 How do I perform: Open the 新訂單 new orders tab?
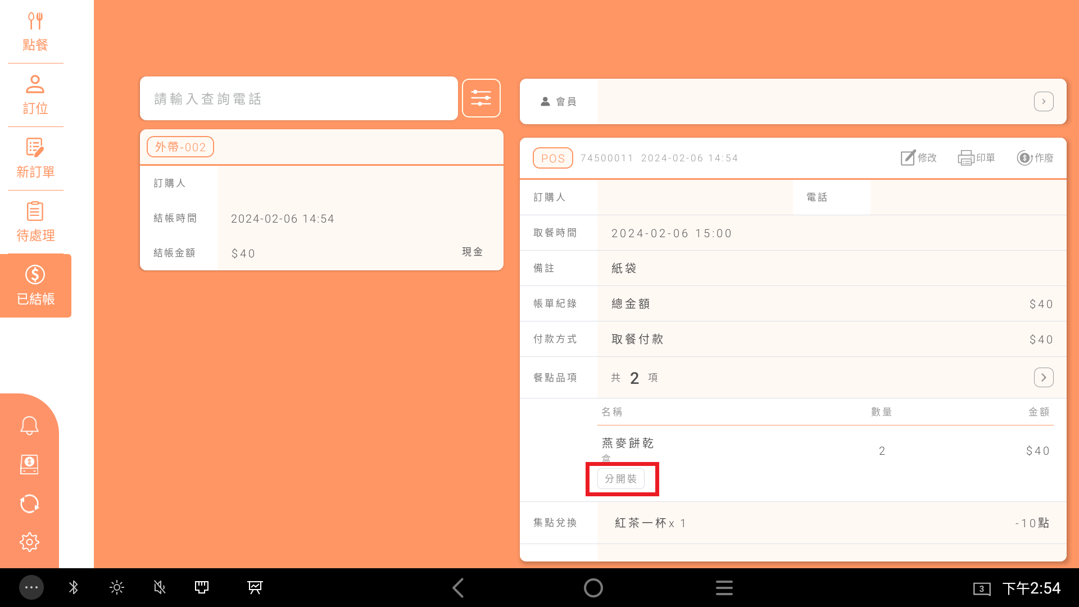(35, 158)
